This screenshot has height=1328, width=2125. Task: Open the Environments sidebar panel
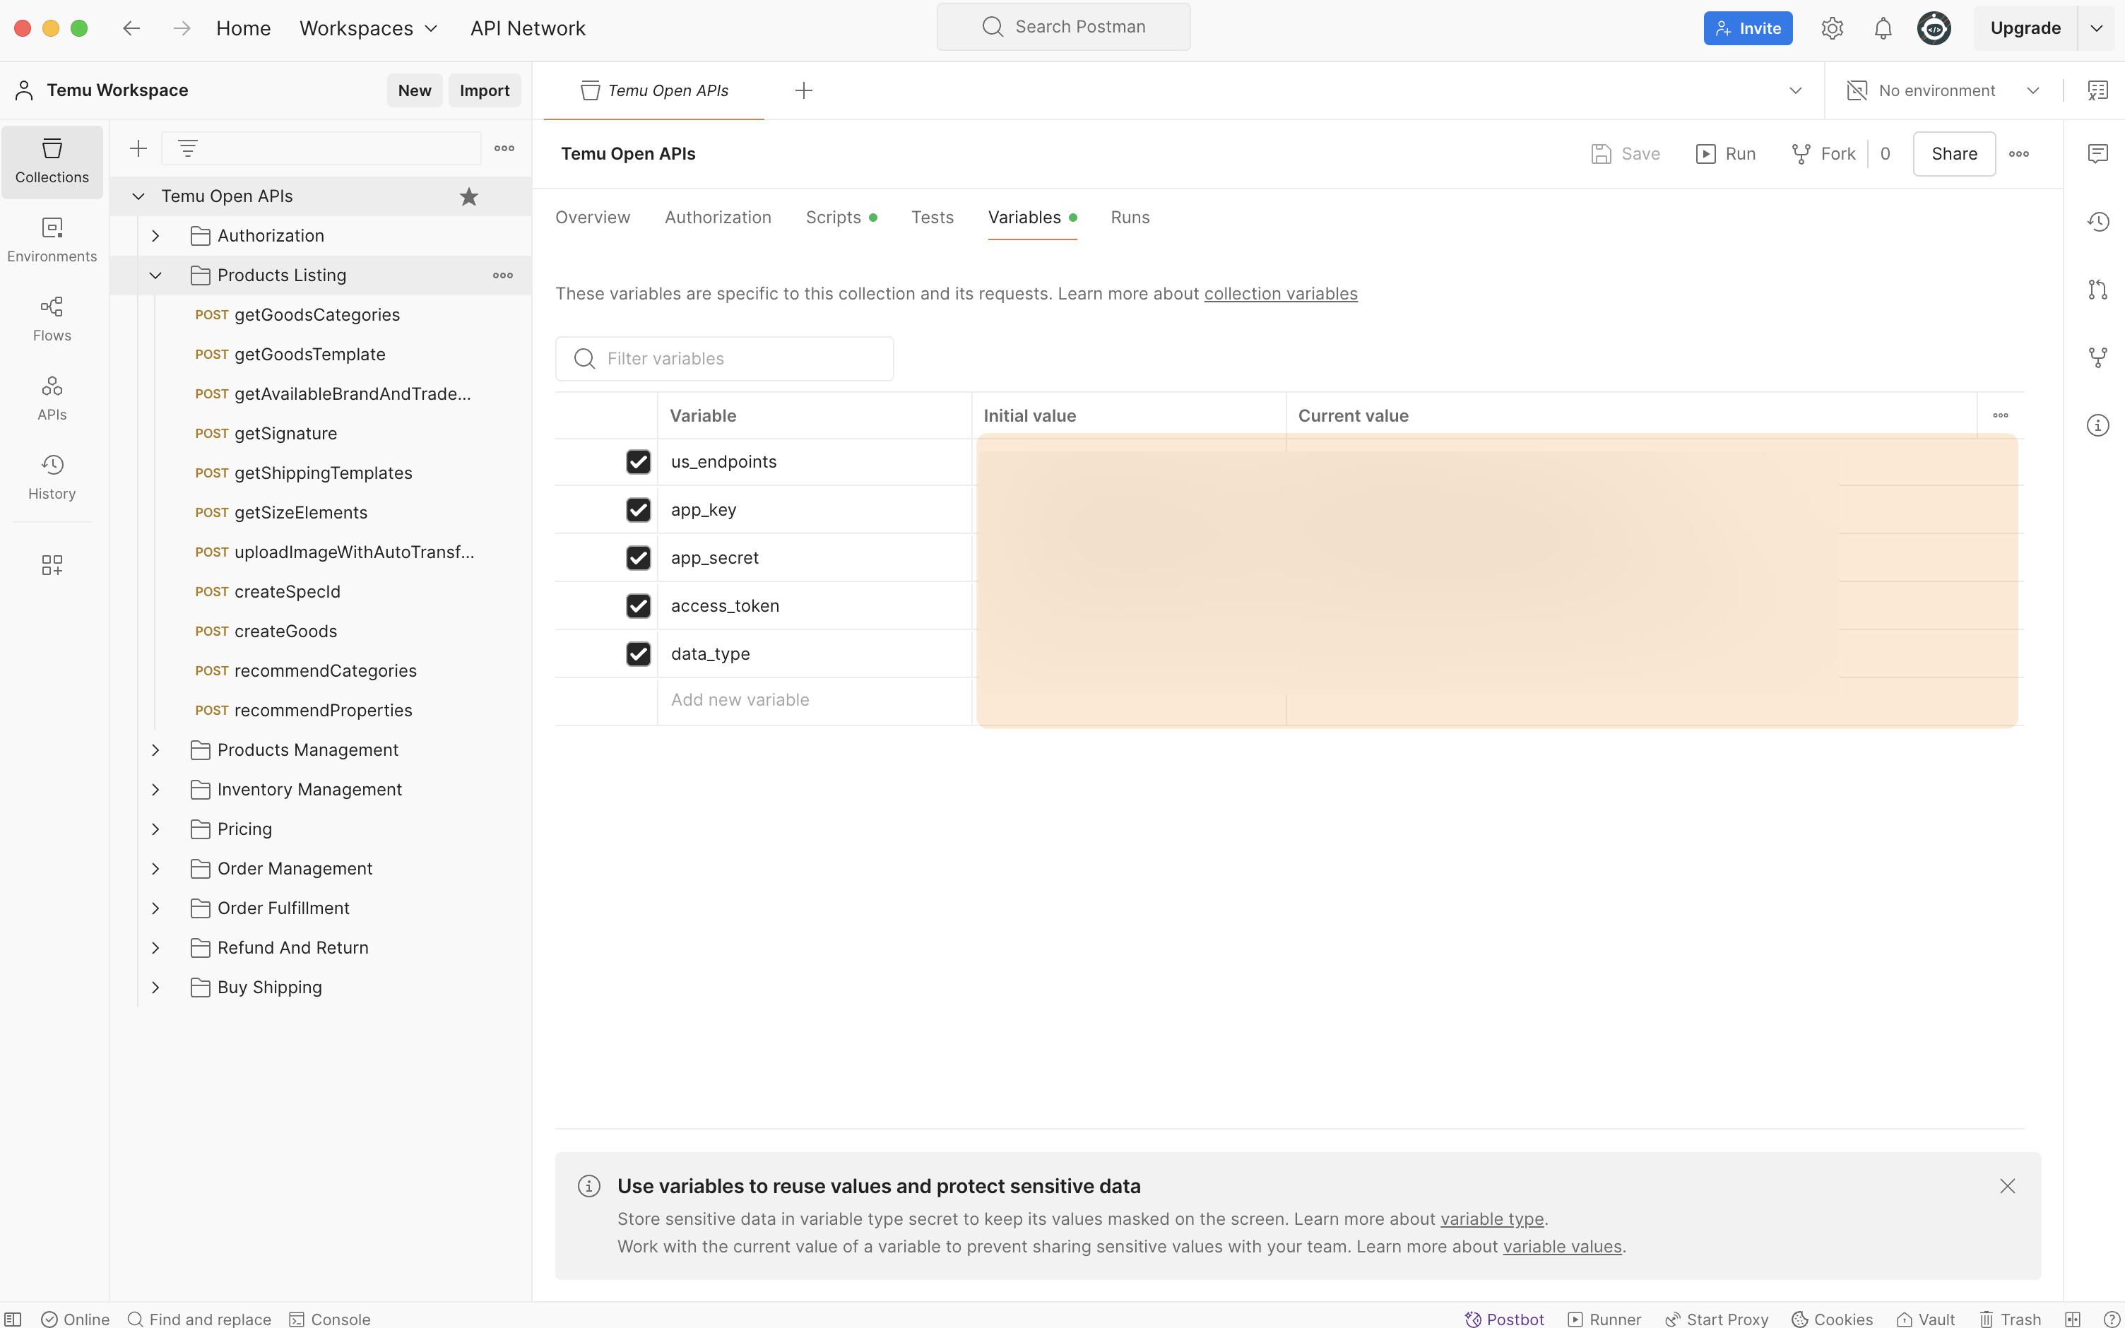pos(52,239)
